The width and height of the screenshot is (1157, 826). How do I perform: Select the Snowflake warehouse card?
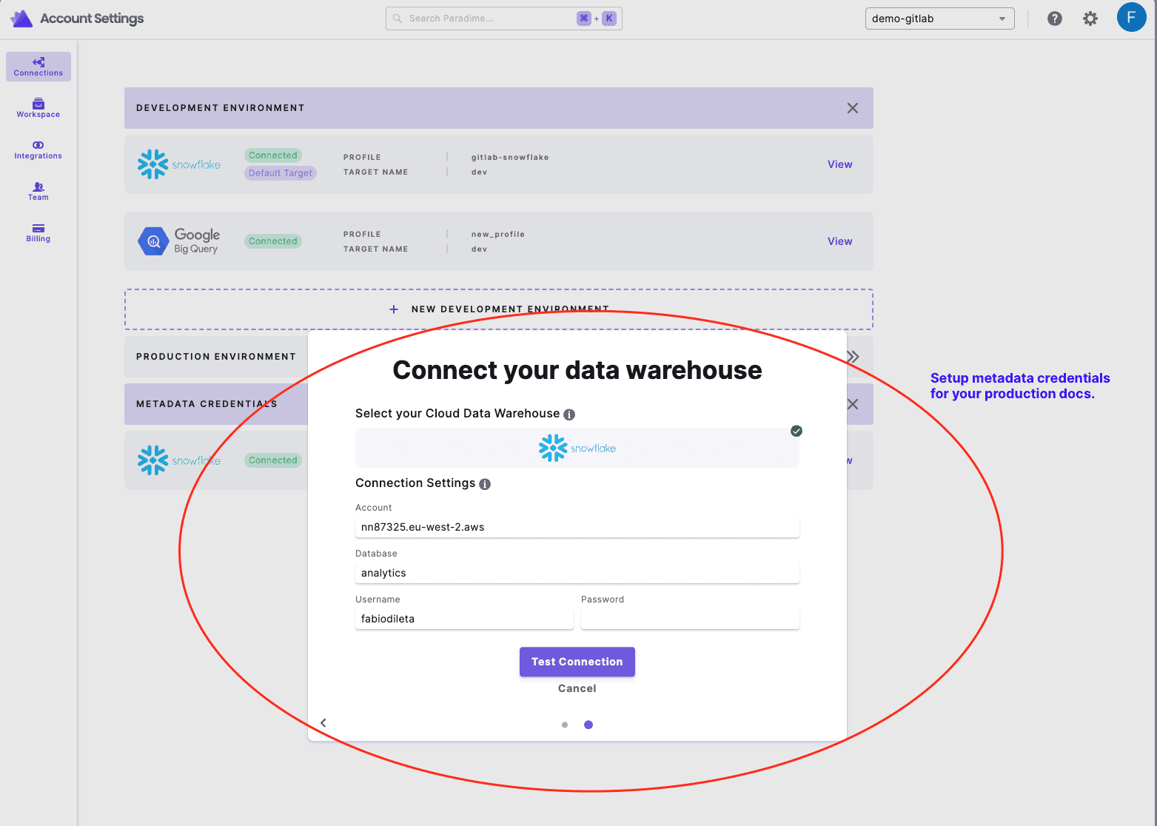tap(577, 448)
